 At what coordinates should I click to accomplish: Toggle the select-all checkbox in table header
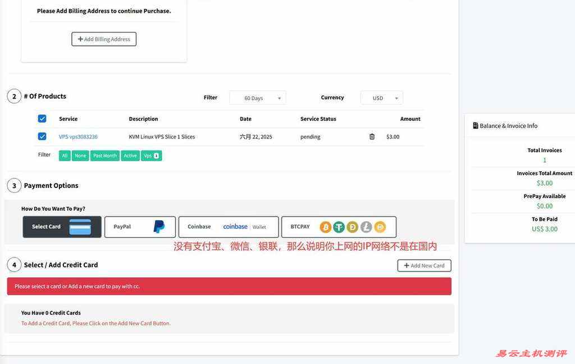(42, 118)
